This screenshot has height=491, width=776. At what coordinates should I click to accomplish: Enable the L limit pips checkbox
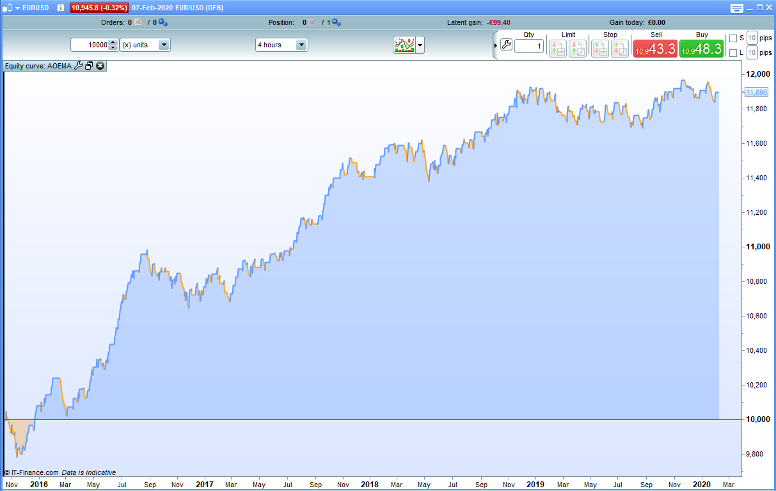pos(733,53)
